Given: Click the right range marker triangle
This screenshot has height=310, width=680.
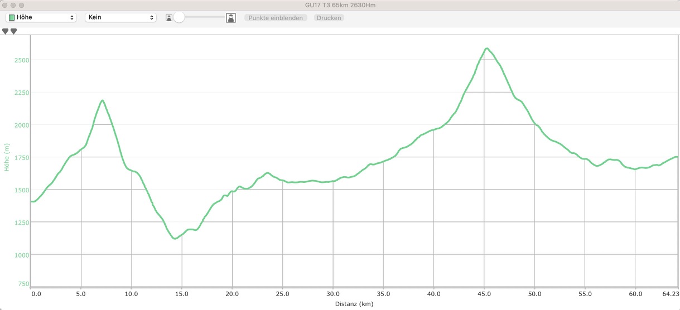Looking at the screenshot, I should (x=14, y=32).
